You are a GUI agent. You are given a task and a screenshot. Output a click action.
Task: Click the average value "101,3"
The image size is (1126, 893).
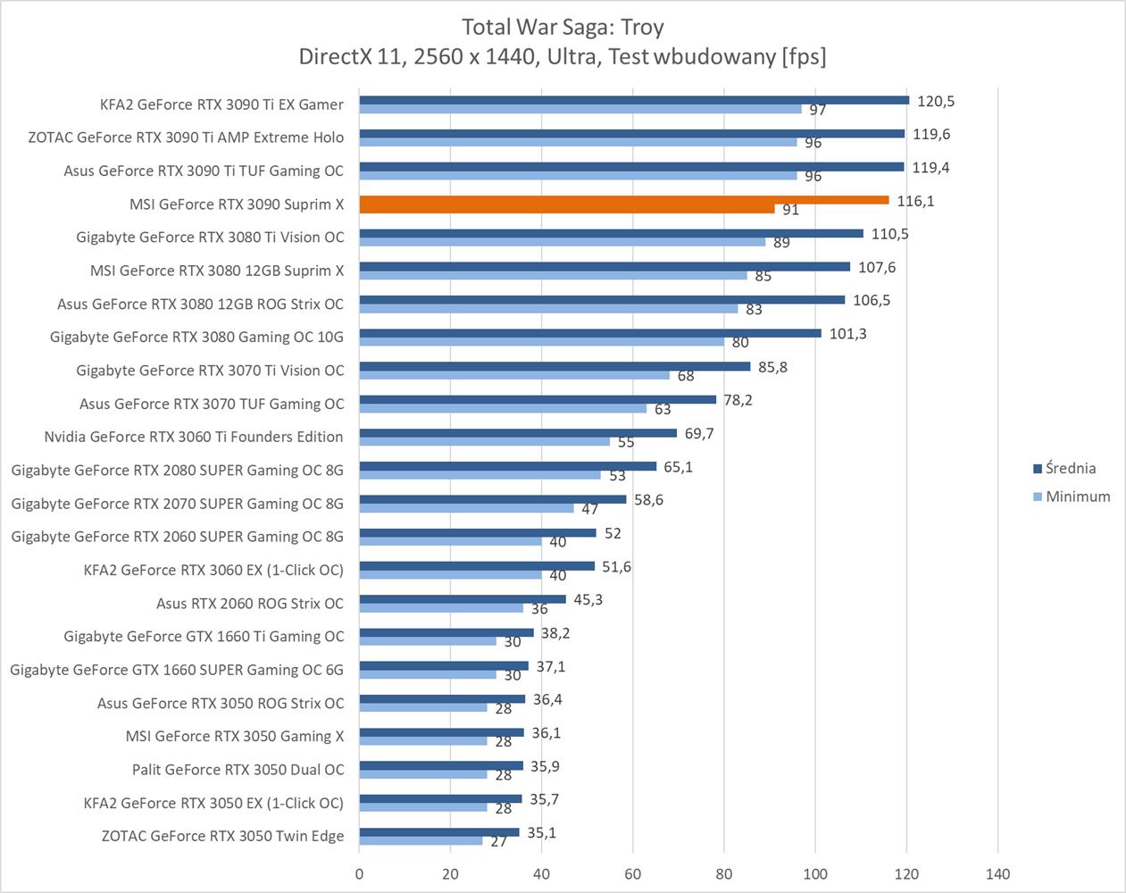point(847,333)
